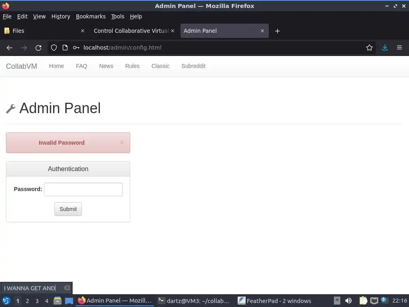Click the Submit button
Screen dimensions: 409x307
point(68,209)
